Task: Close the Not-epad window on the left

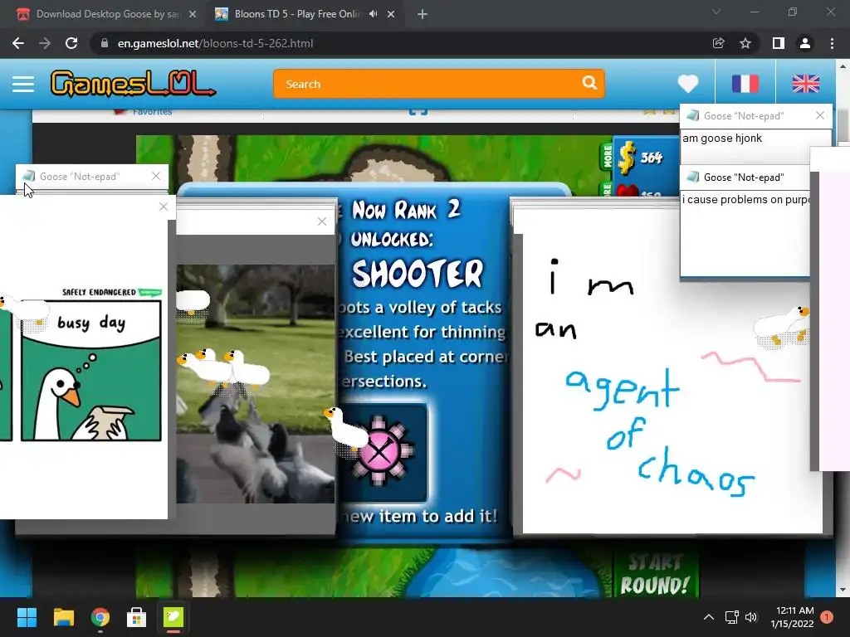Action: pyautogui.click(x=156, y=176)
